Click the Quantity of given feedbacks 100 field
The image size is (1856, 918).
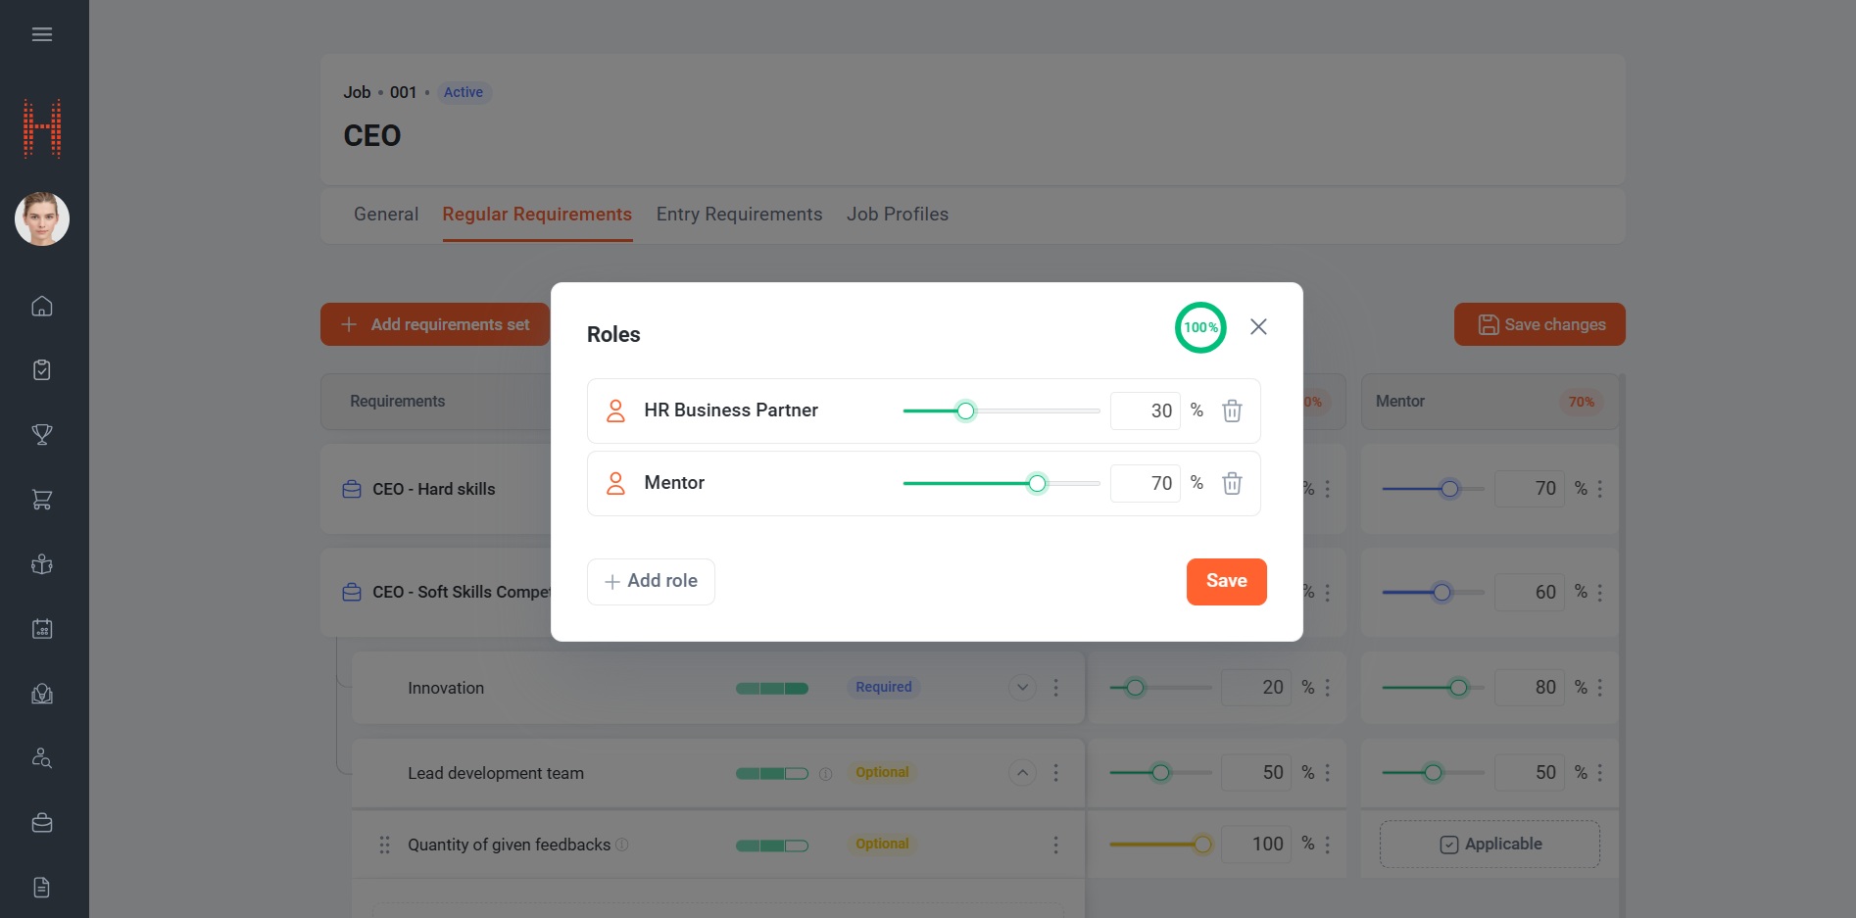tap(1256, 845)
